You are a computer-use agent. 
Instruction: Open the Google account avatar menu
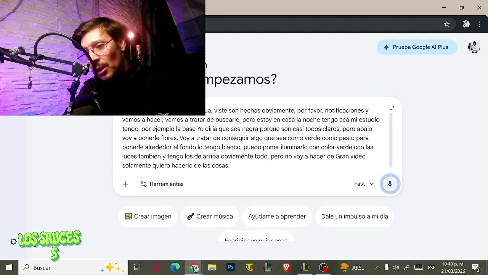474,47
